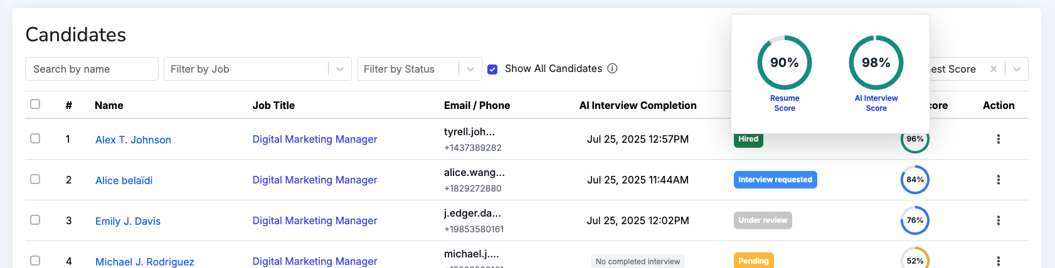Uncheck Show All Candidates checkbox
Viewport: 1055px width, 268px height.
point(492,69)
